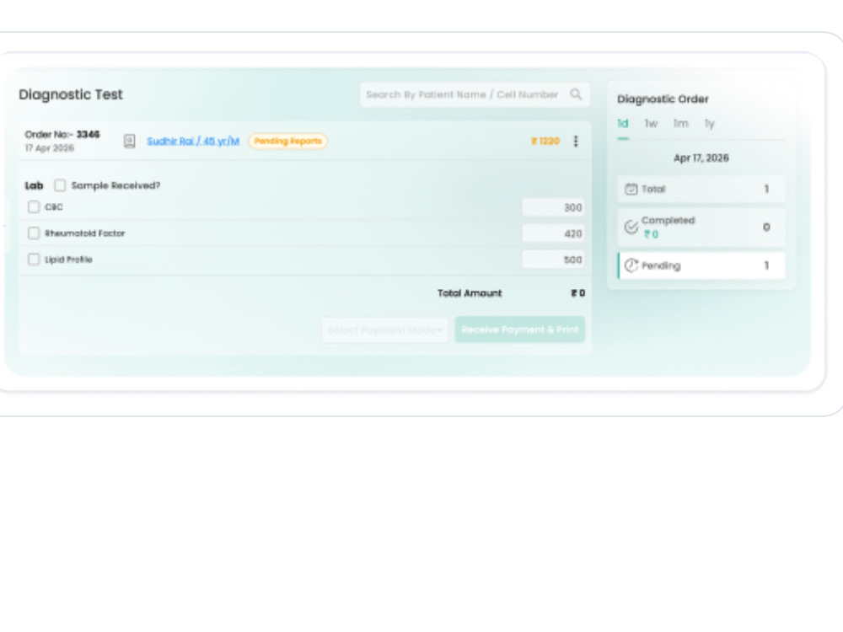Switch to the 1w tab
843x632 pixels.
tap(651, 124)
